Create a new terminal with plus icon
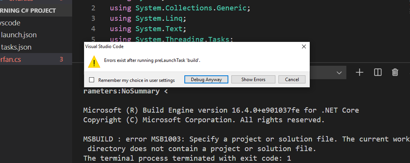This screenshot has height=163, width=410. [x=359, y=73]
